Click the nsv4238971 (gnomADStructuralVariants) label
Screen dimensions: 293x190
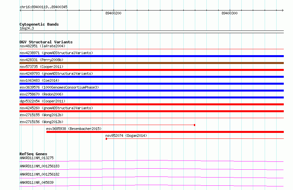[56, 53]
